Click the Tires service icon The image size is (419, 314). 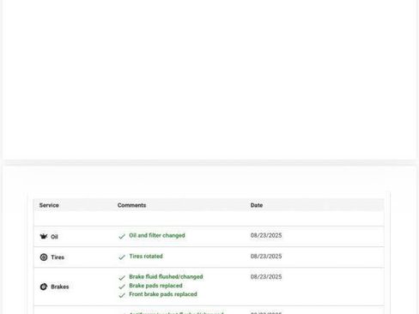44,257
